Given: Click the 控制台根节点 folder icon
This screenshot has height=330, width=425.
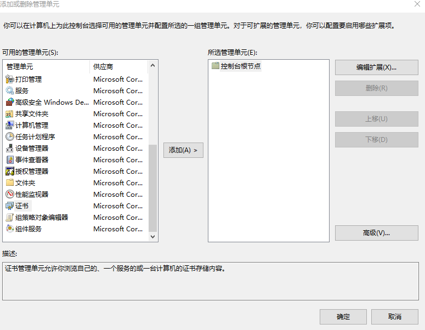Looking at the screenshot, I should (216, 66).
